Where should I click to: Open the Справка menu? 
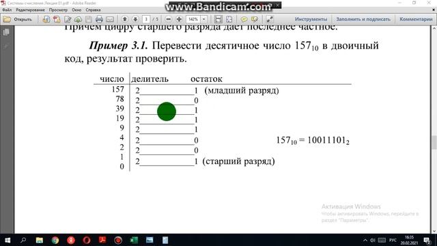coord(93,10)
